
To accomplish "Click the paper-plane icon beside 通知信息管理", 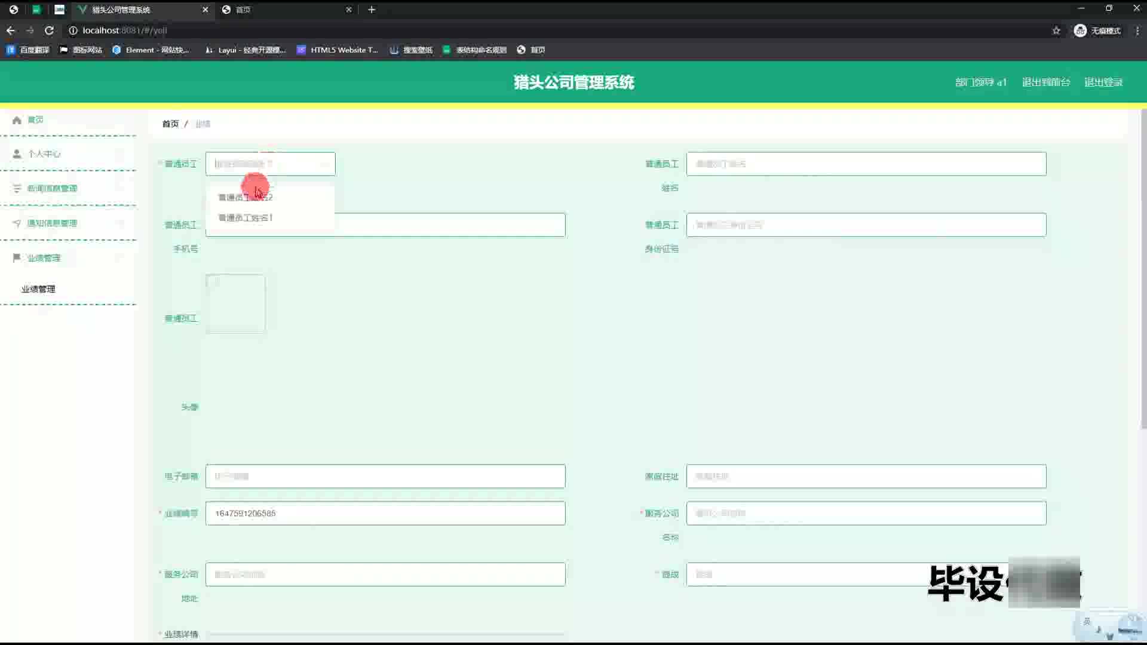I will pyautogui.click(x=17, y=223).
